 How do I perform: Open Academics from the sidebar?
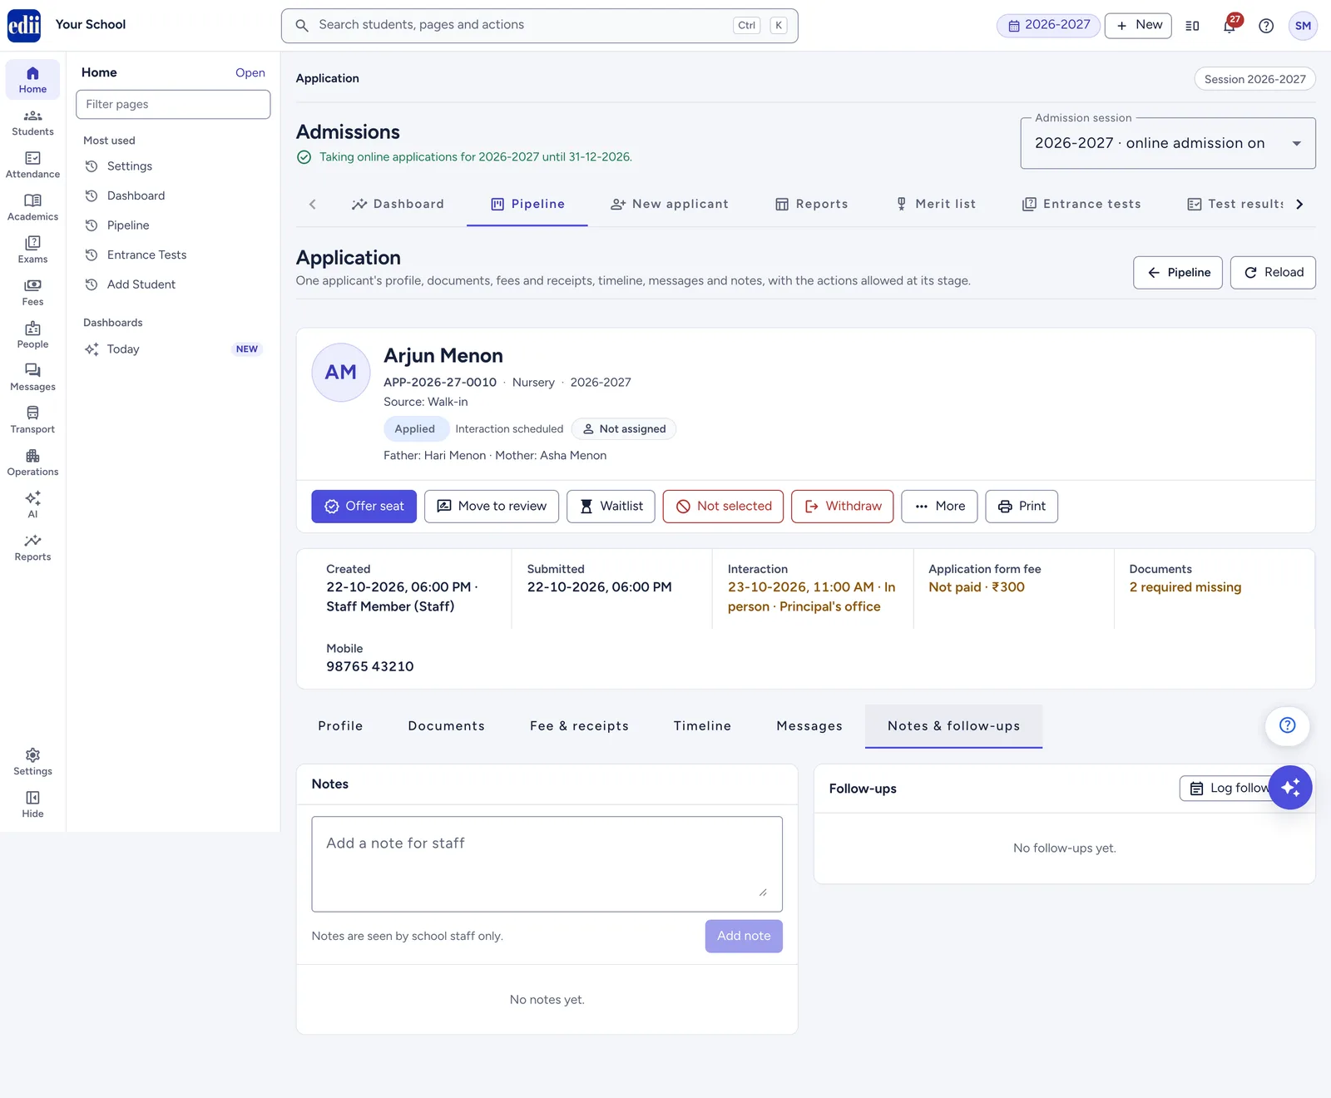pos(32,207)
